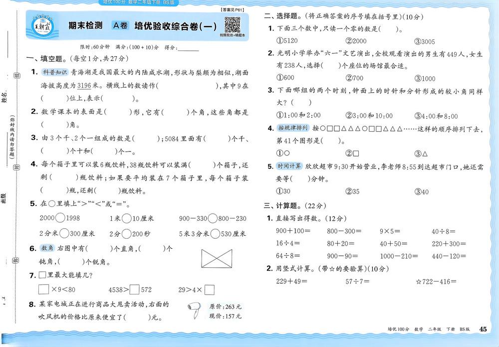
Task: Choose the triangle option '③△'
Action: pyautogui.click(x=421, y=154)
